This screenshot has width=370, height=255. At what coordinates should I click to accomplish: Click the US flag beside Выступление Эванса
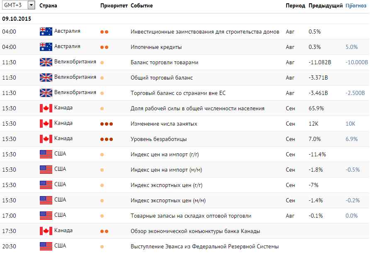point(46,246)
